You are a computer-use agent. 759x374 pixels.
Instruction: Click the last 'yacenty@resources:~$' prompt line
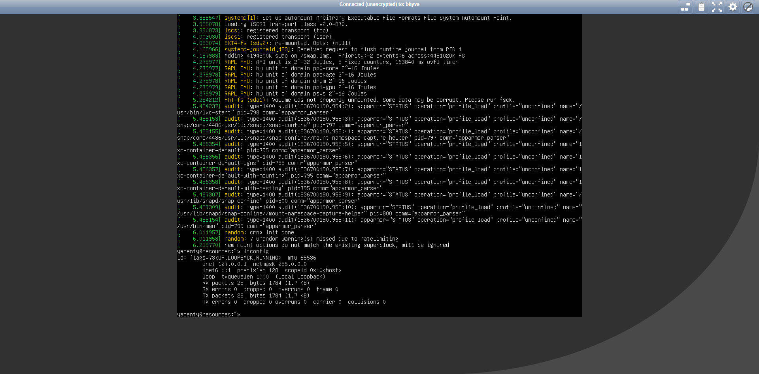pyautogui.click(x=209, y=314)
